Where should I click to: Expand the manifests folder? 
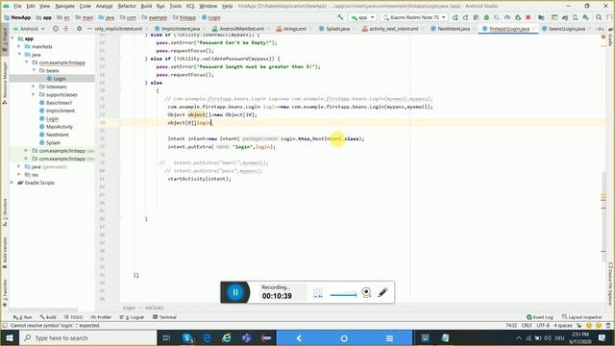(x=19, y=46)
